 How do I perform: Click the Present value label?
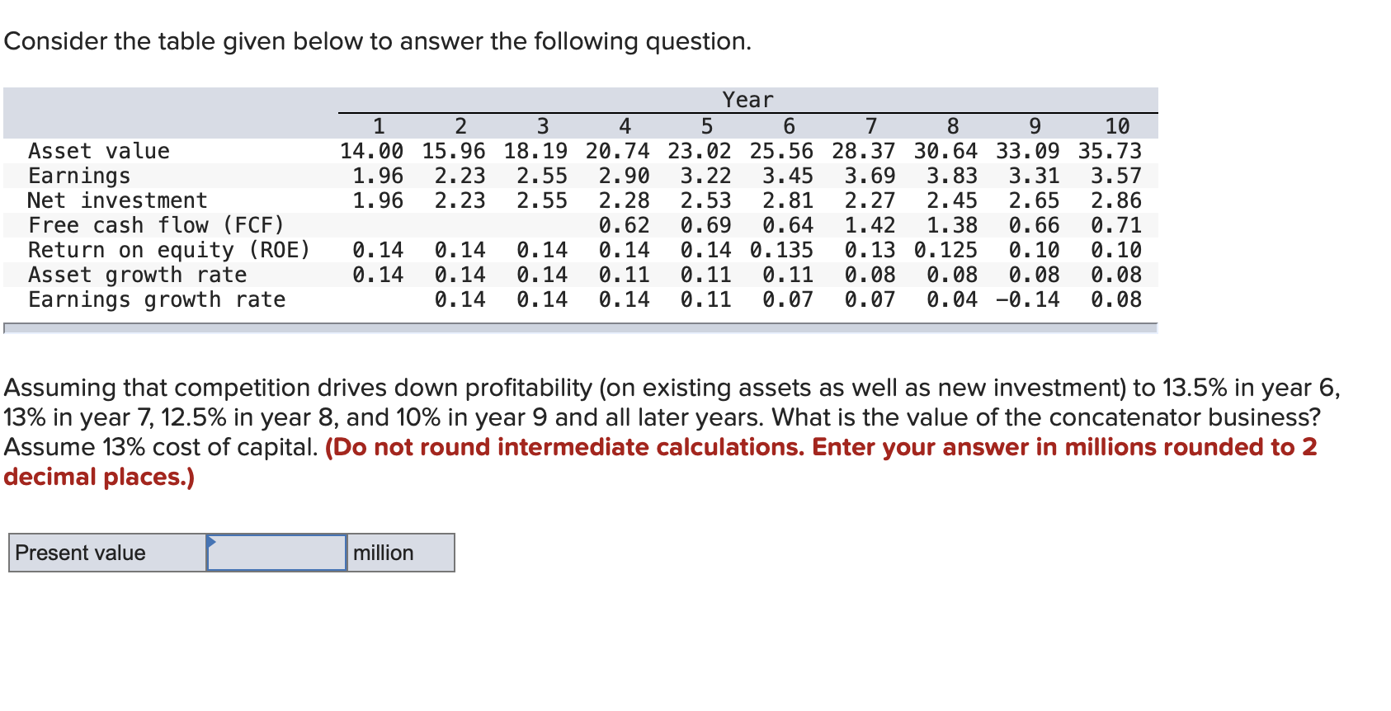pyautogui.click(x=80, y=553)
